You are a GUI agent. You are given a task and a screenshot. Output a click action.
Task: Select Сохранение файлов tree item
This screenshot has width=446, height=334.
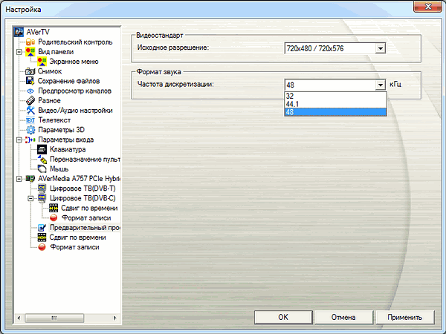pos(68,81)
